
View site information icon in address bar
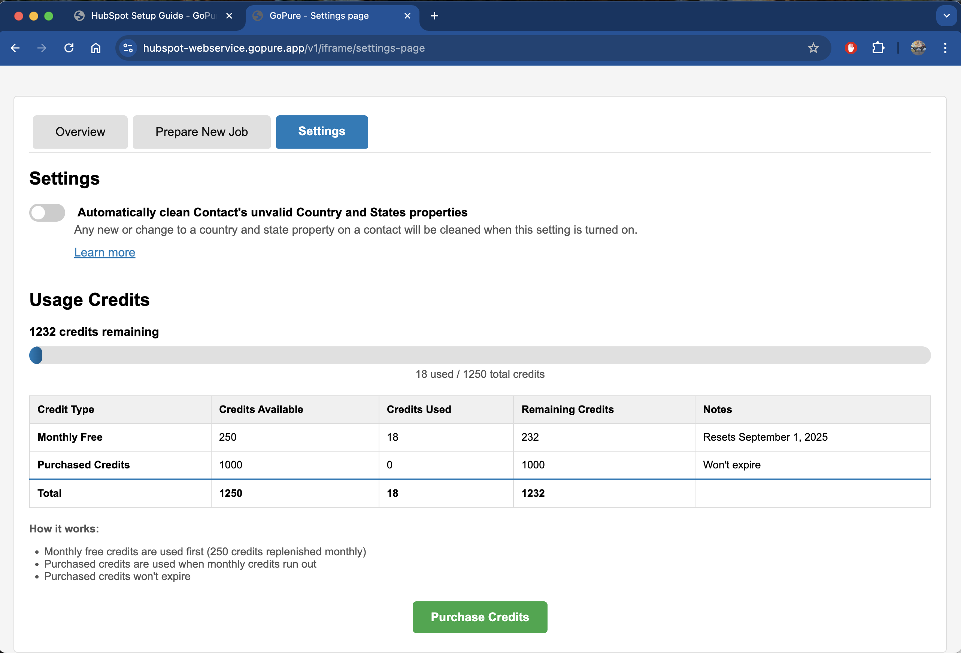[x=128, y=48]
